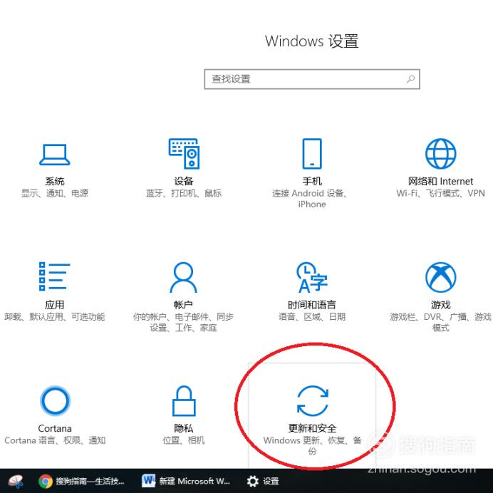Open the 设备 keyboard and speaker icon
This screenshot has height=493, width=493.
(184, 153)
